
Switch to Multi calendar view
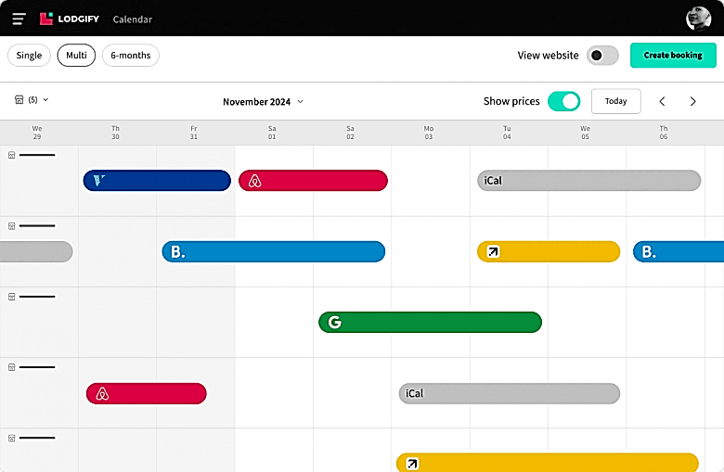76,56
